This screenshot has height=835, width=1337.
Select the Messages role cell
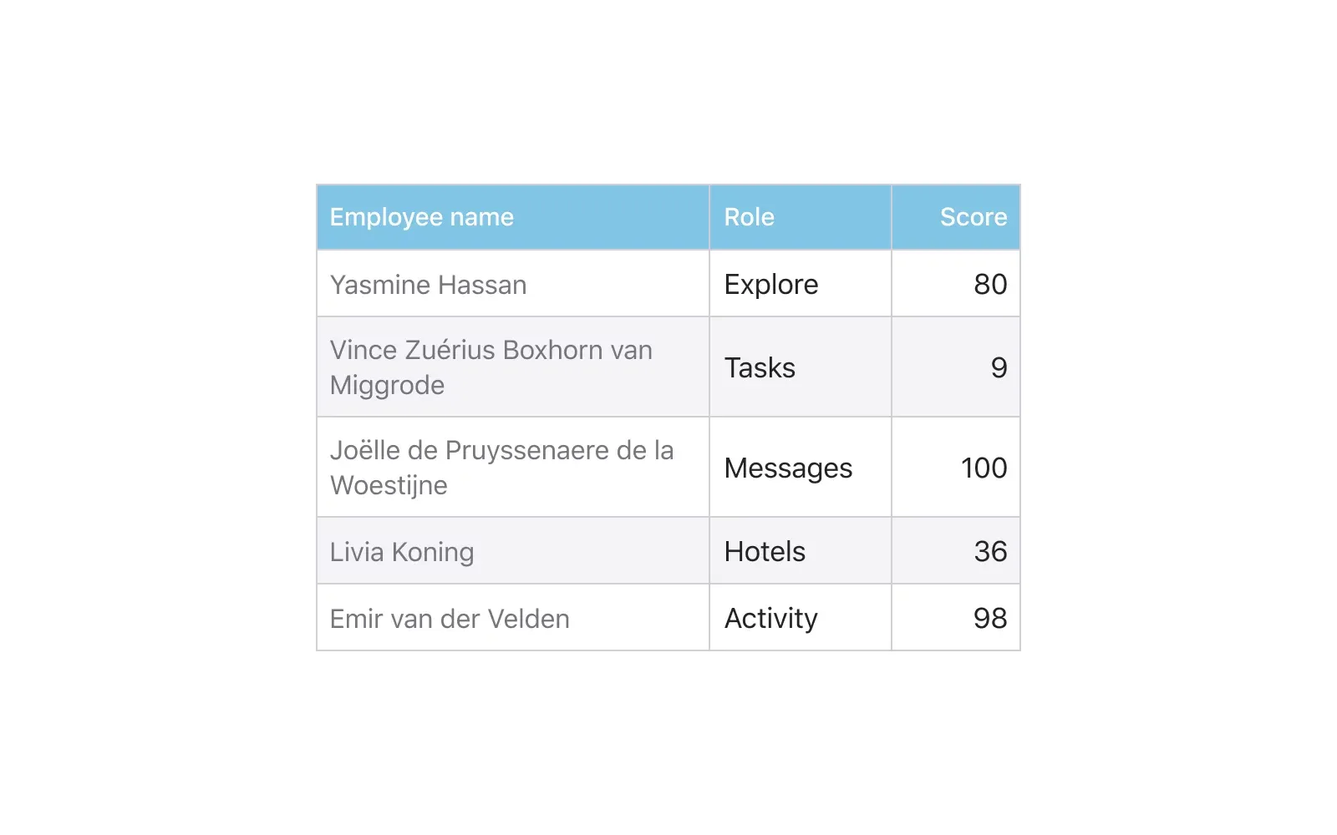(x=801, y=468)
